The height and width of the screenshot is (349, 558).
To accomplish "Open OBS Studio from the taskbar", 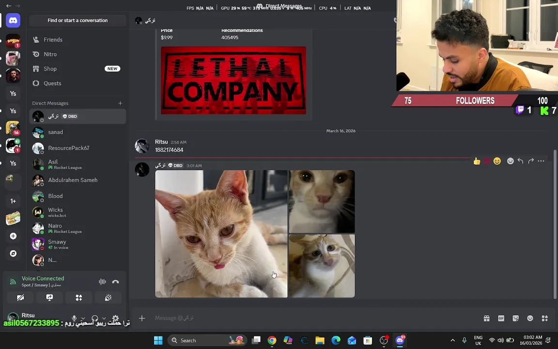I will 384,340.
